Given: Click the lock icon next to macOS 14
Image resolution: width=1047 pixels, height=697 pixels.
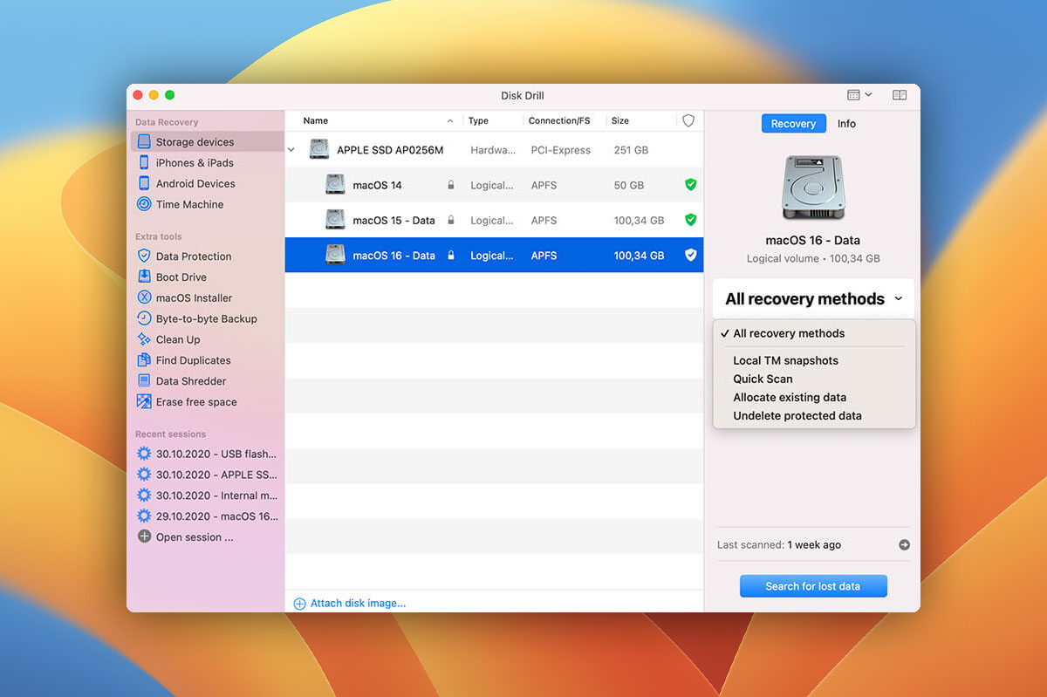Looking at the screenshot, I should (x=451, y=185).
